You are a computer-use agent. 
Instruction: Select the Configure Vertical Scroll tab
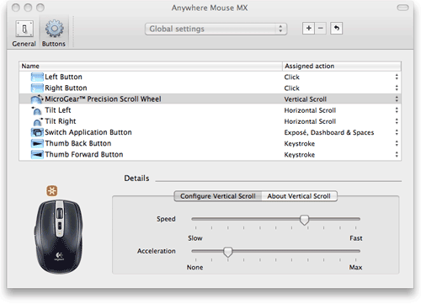coord(218,196)
